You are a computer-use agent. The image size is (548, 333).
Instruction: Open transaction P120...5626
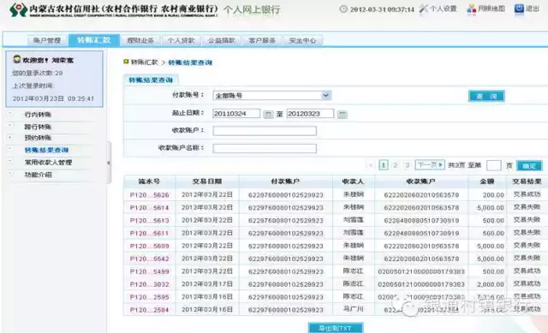[150, 195]
